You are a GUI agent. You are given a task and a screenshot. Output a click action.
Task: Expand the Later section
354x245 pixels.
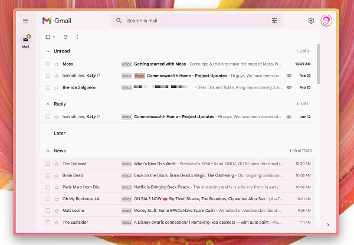(x=60, y=133)
